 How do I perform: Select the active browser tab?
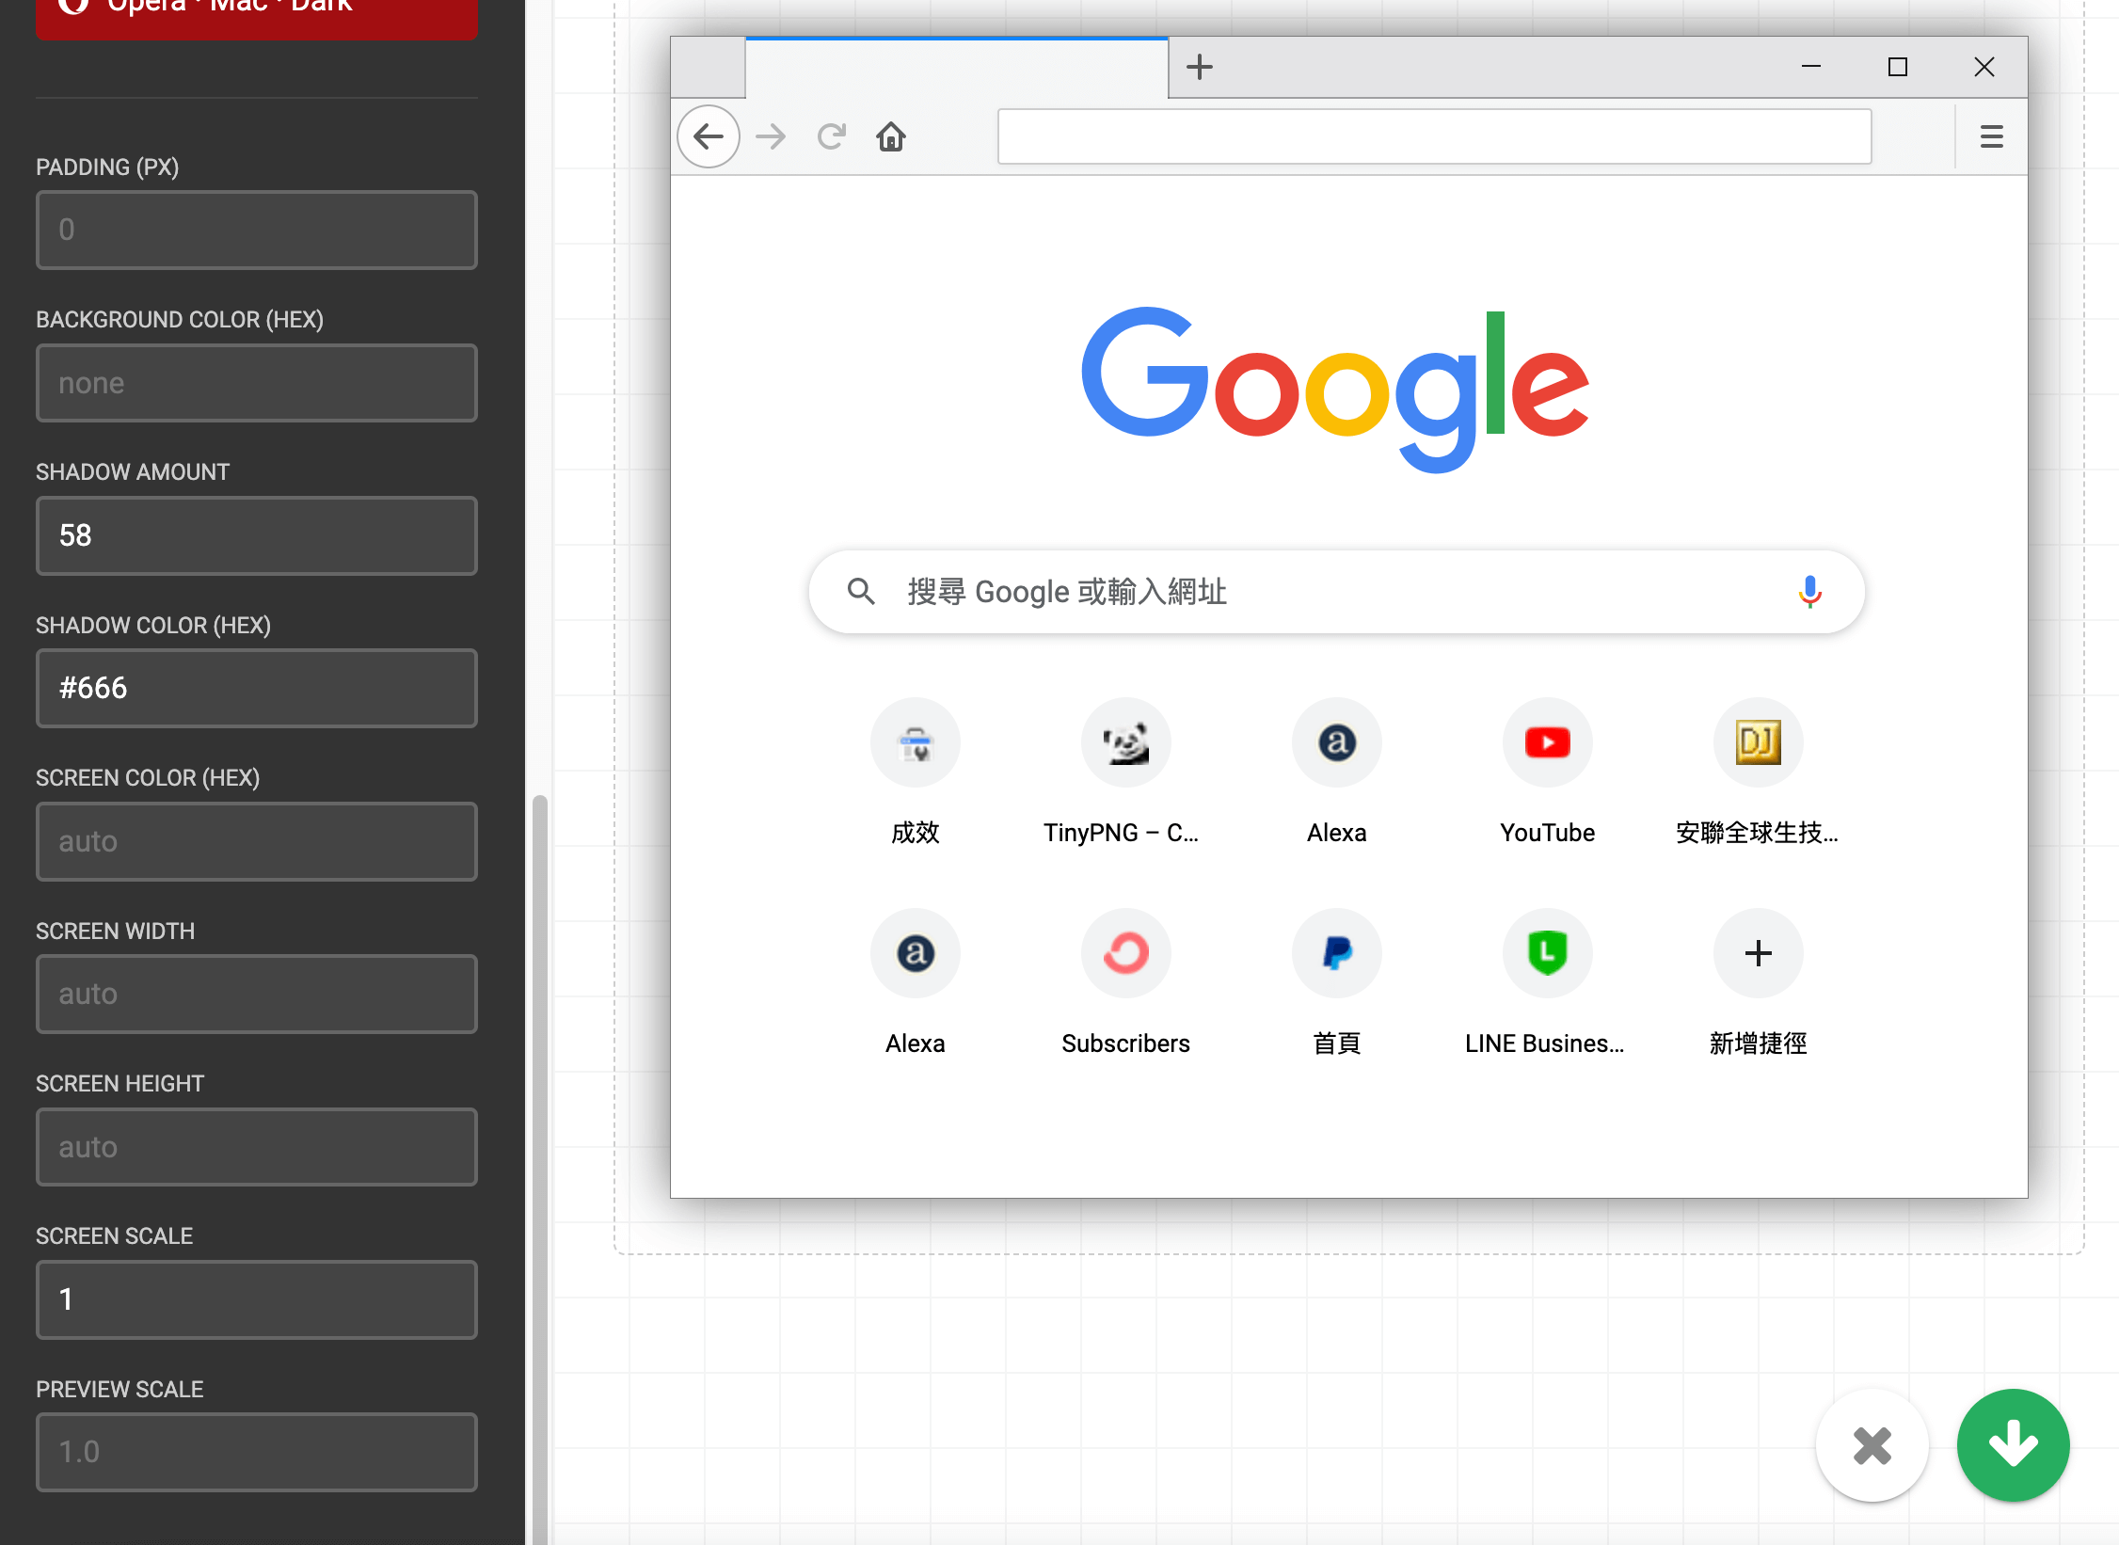(957, 68)
